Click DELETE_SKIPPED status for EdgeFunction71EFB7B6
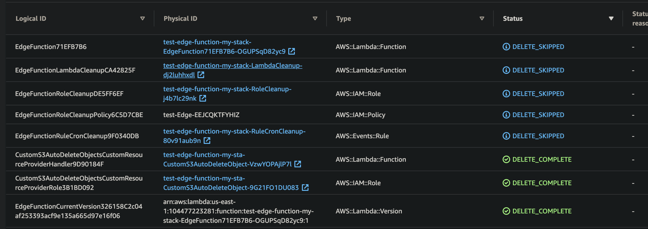 (x=538, y=47)
